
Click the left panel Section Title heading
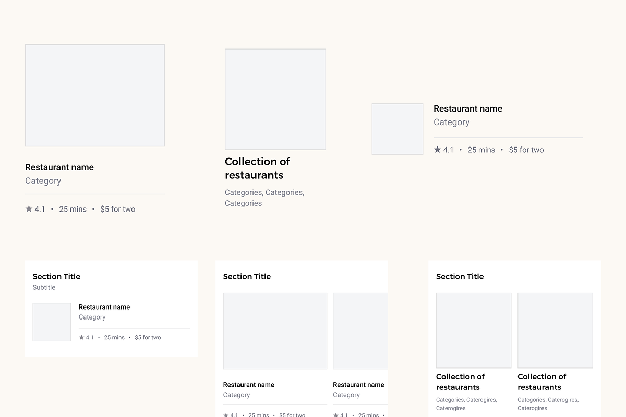click(56, 276)
